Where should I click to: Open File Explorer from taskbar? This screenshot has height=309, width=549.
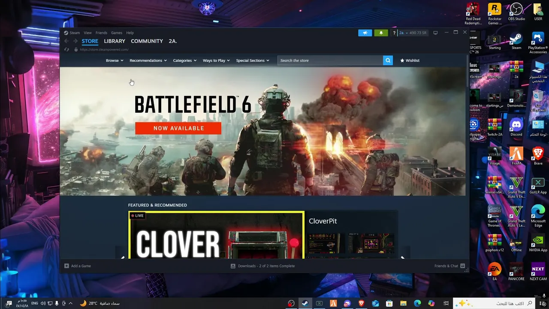[403, 303]
